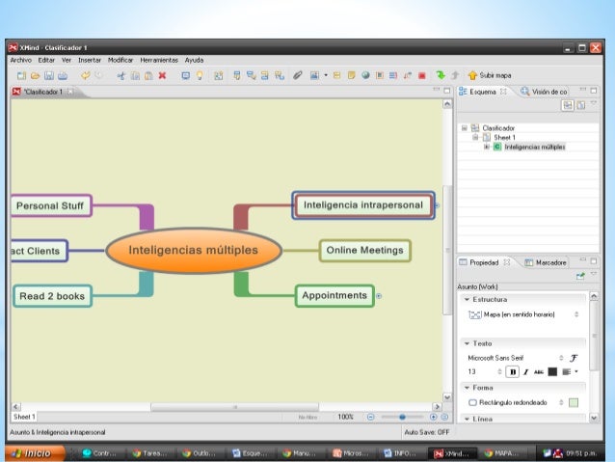Toggle italic text formatting

[x=526, y=371]
